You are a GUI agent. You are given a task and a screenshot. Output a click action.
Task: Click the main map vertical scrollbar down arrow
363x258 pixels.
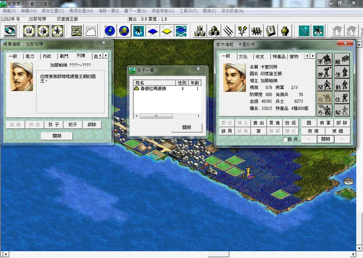[x=359, y=248]
